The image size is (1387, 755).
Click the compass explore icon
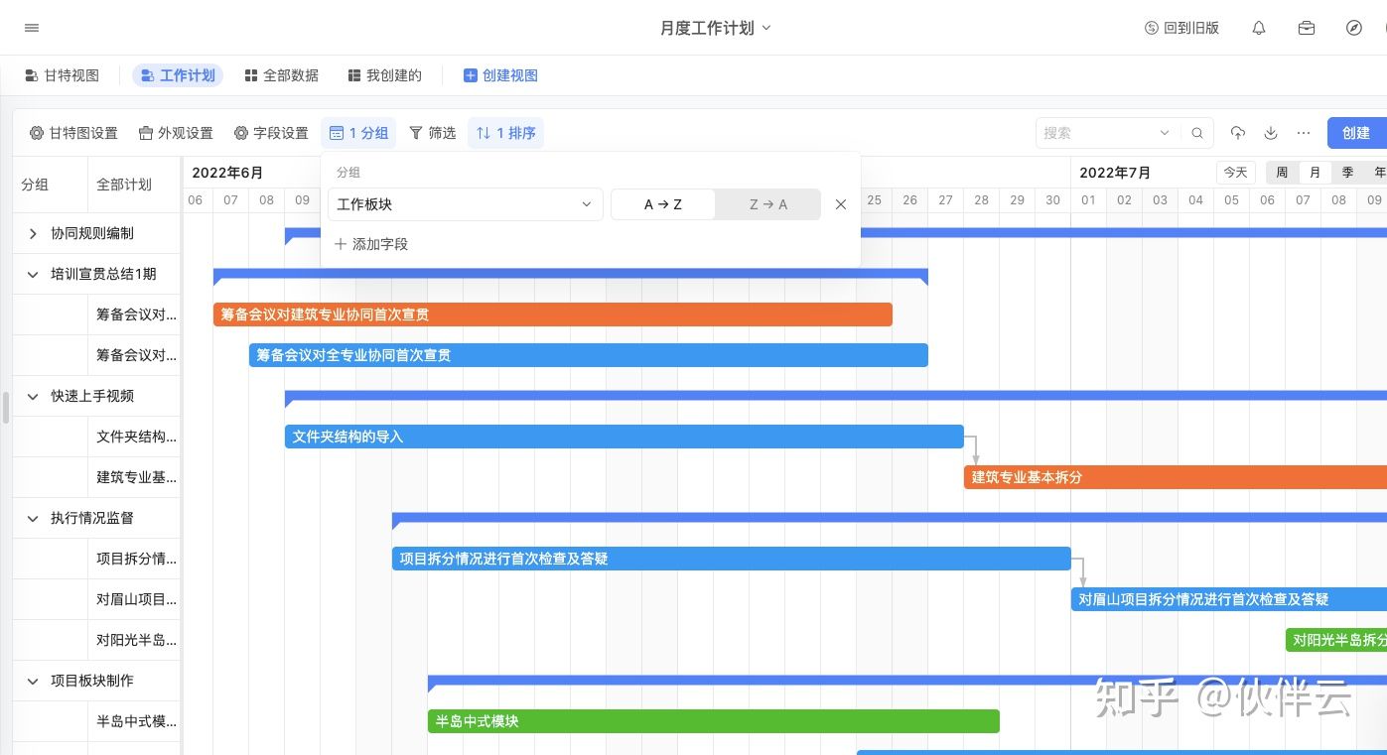tap(1354, 28)
